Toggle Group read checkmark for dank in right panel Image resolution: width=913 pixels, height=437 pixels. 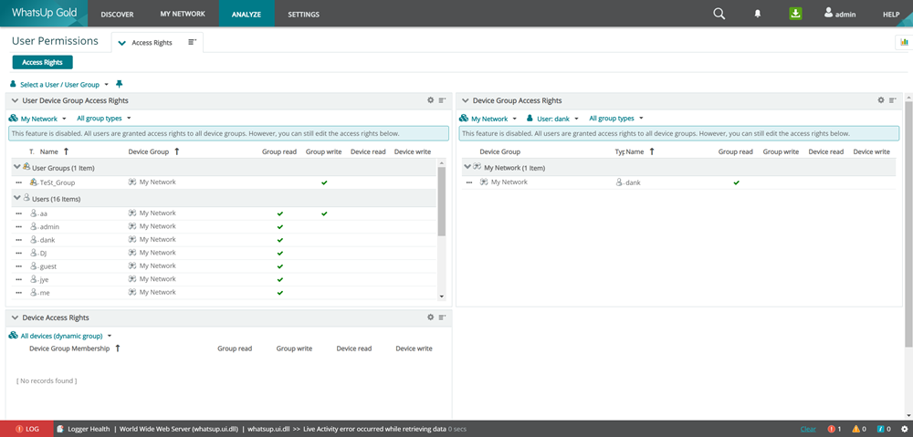(x=737, y=182)
